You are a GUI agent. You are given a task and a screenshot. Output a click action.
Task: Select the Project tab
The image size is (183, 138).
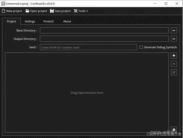click(11, 22)
